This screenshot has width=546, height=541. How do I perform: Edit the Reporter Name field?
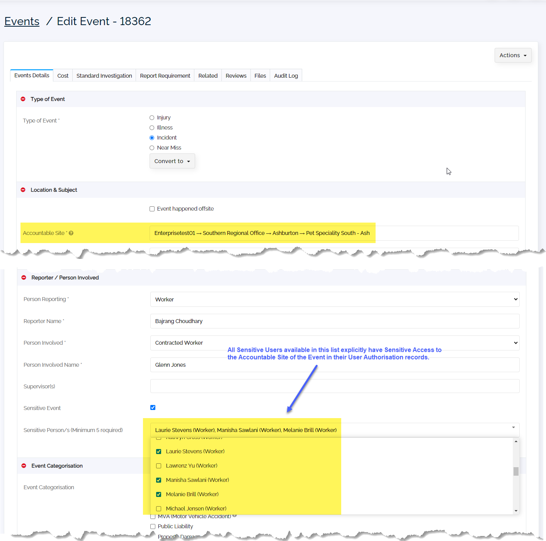[335, 321]
